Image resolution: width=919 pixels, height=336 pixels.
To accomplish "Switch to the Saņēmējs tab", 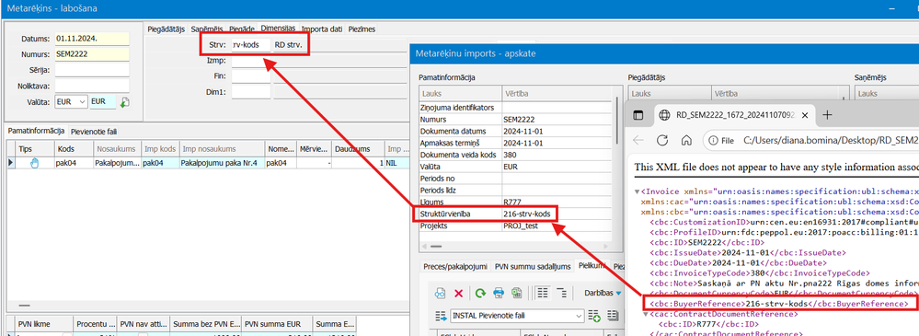I will tap(207, 29).
